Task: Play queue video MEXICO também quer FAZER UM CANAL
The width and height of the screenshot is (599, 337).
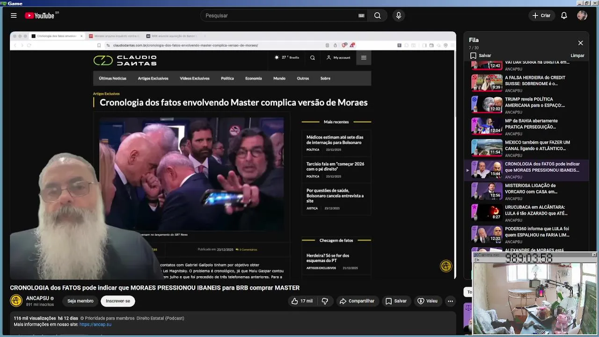Action: pos(526,148)
